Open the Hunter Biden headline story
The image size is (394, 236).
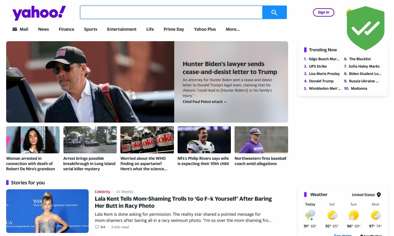230,68
